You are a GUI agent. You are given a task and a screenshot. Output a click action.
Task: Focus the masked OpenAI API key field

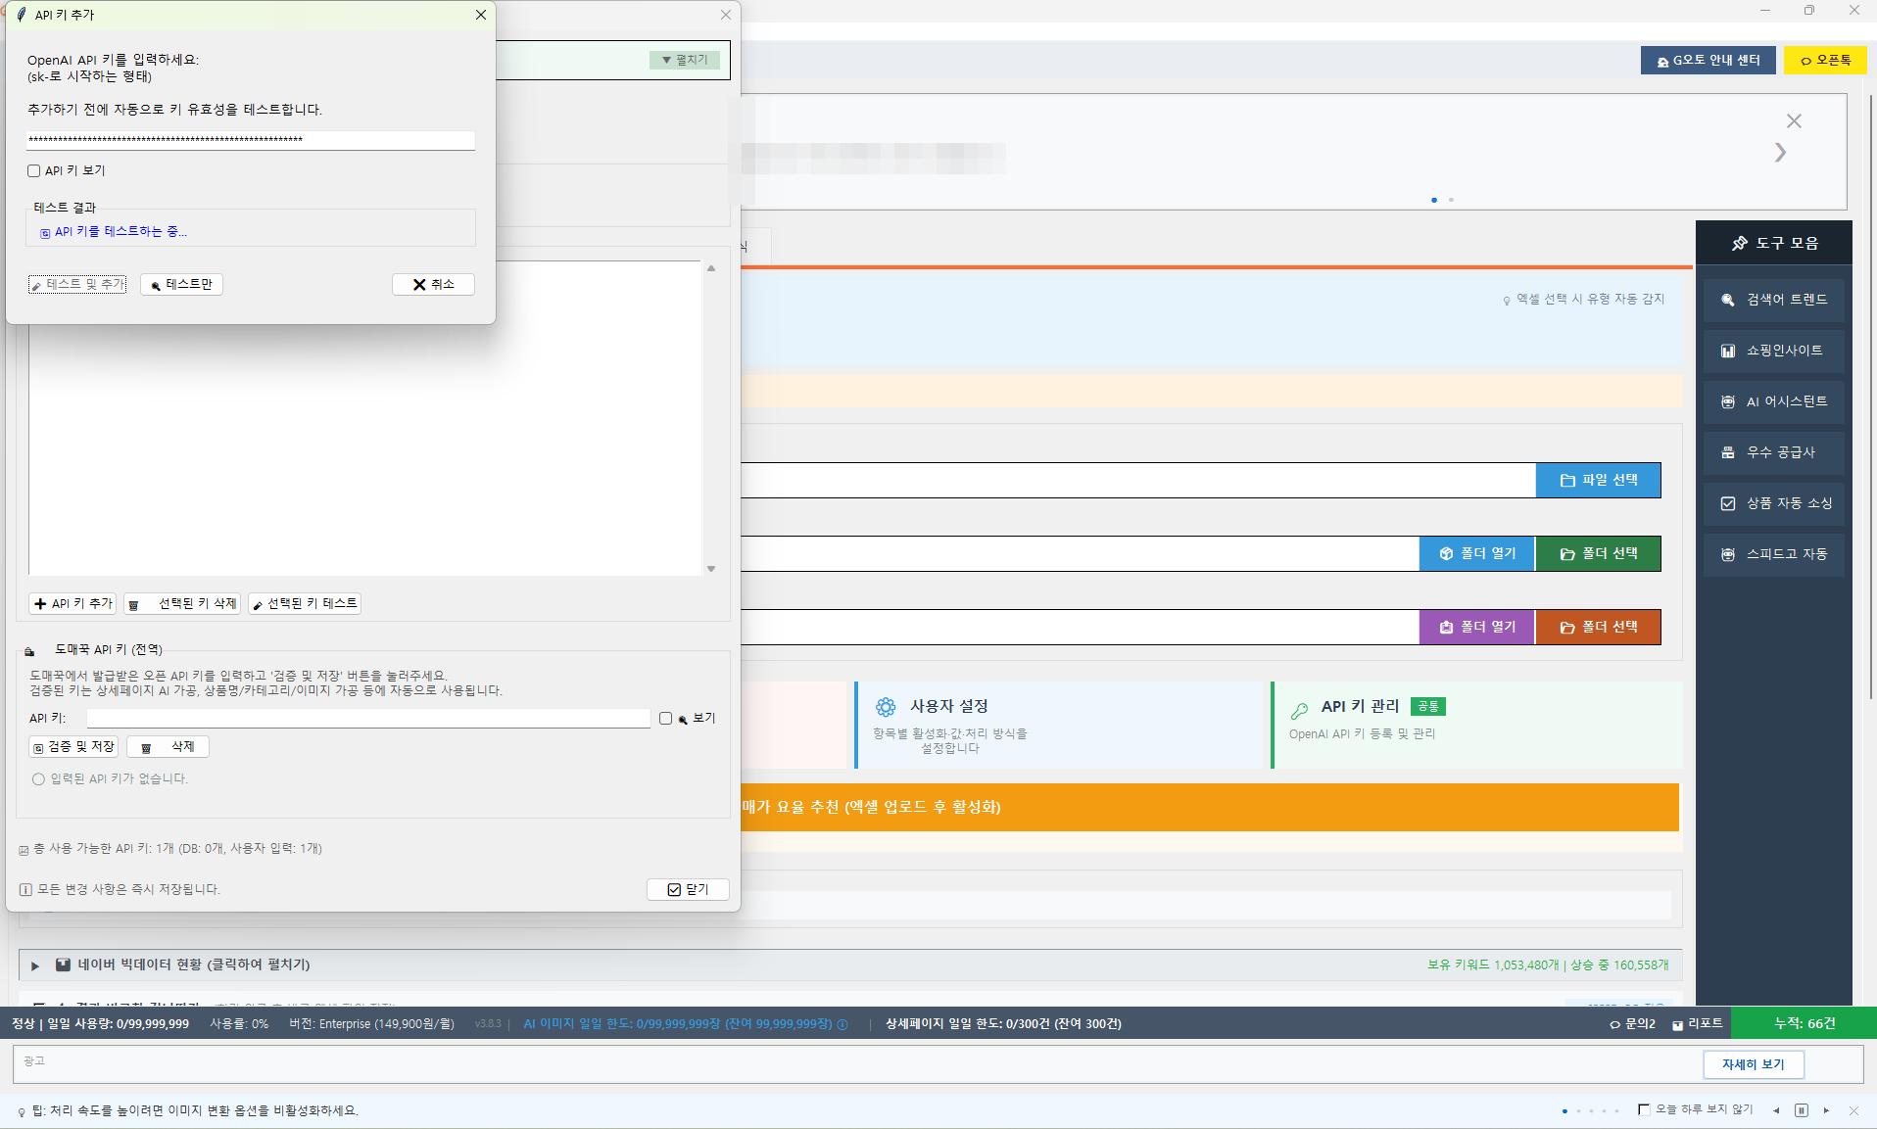coord(251,140)
